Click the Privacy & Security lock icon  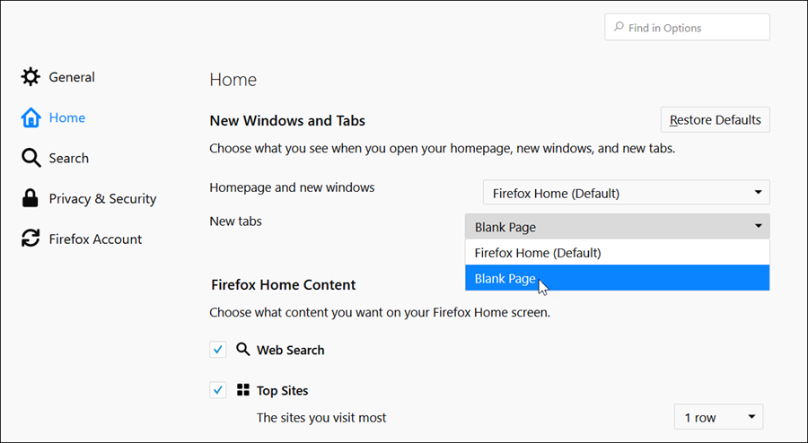[x=31, y=198]
